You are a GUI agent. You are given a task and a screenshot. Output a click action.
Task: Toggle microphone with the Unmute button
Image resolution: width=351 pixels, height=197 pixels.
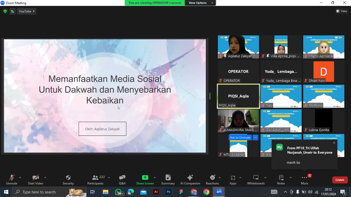tap(12, 180)
